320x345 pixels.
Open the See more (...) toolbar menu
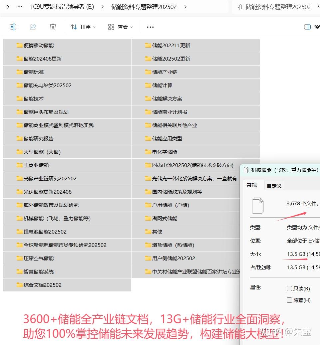(150, 27)
